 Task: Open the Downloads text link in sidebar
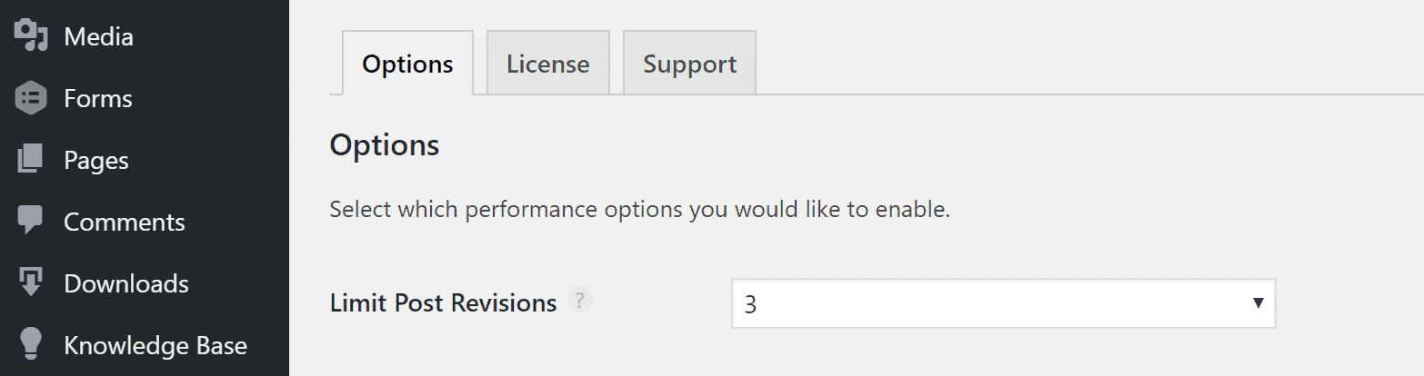coord(125,283)
